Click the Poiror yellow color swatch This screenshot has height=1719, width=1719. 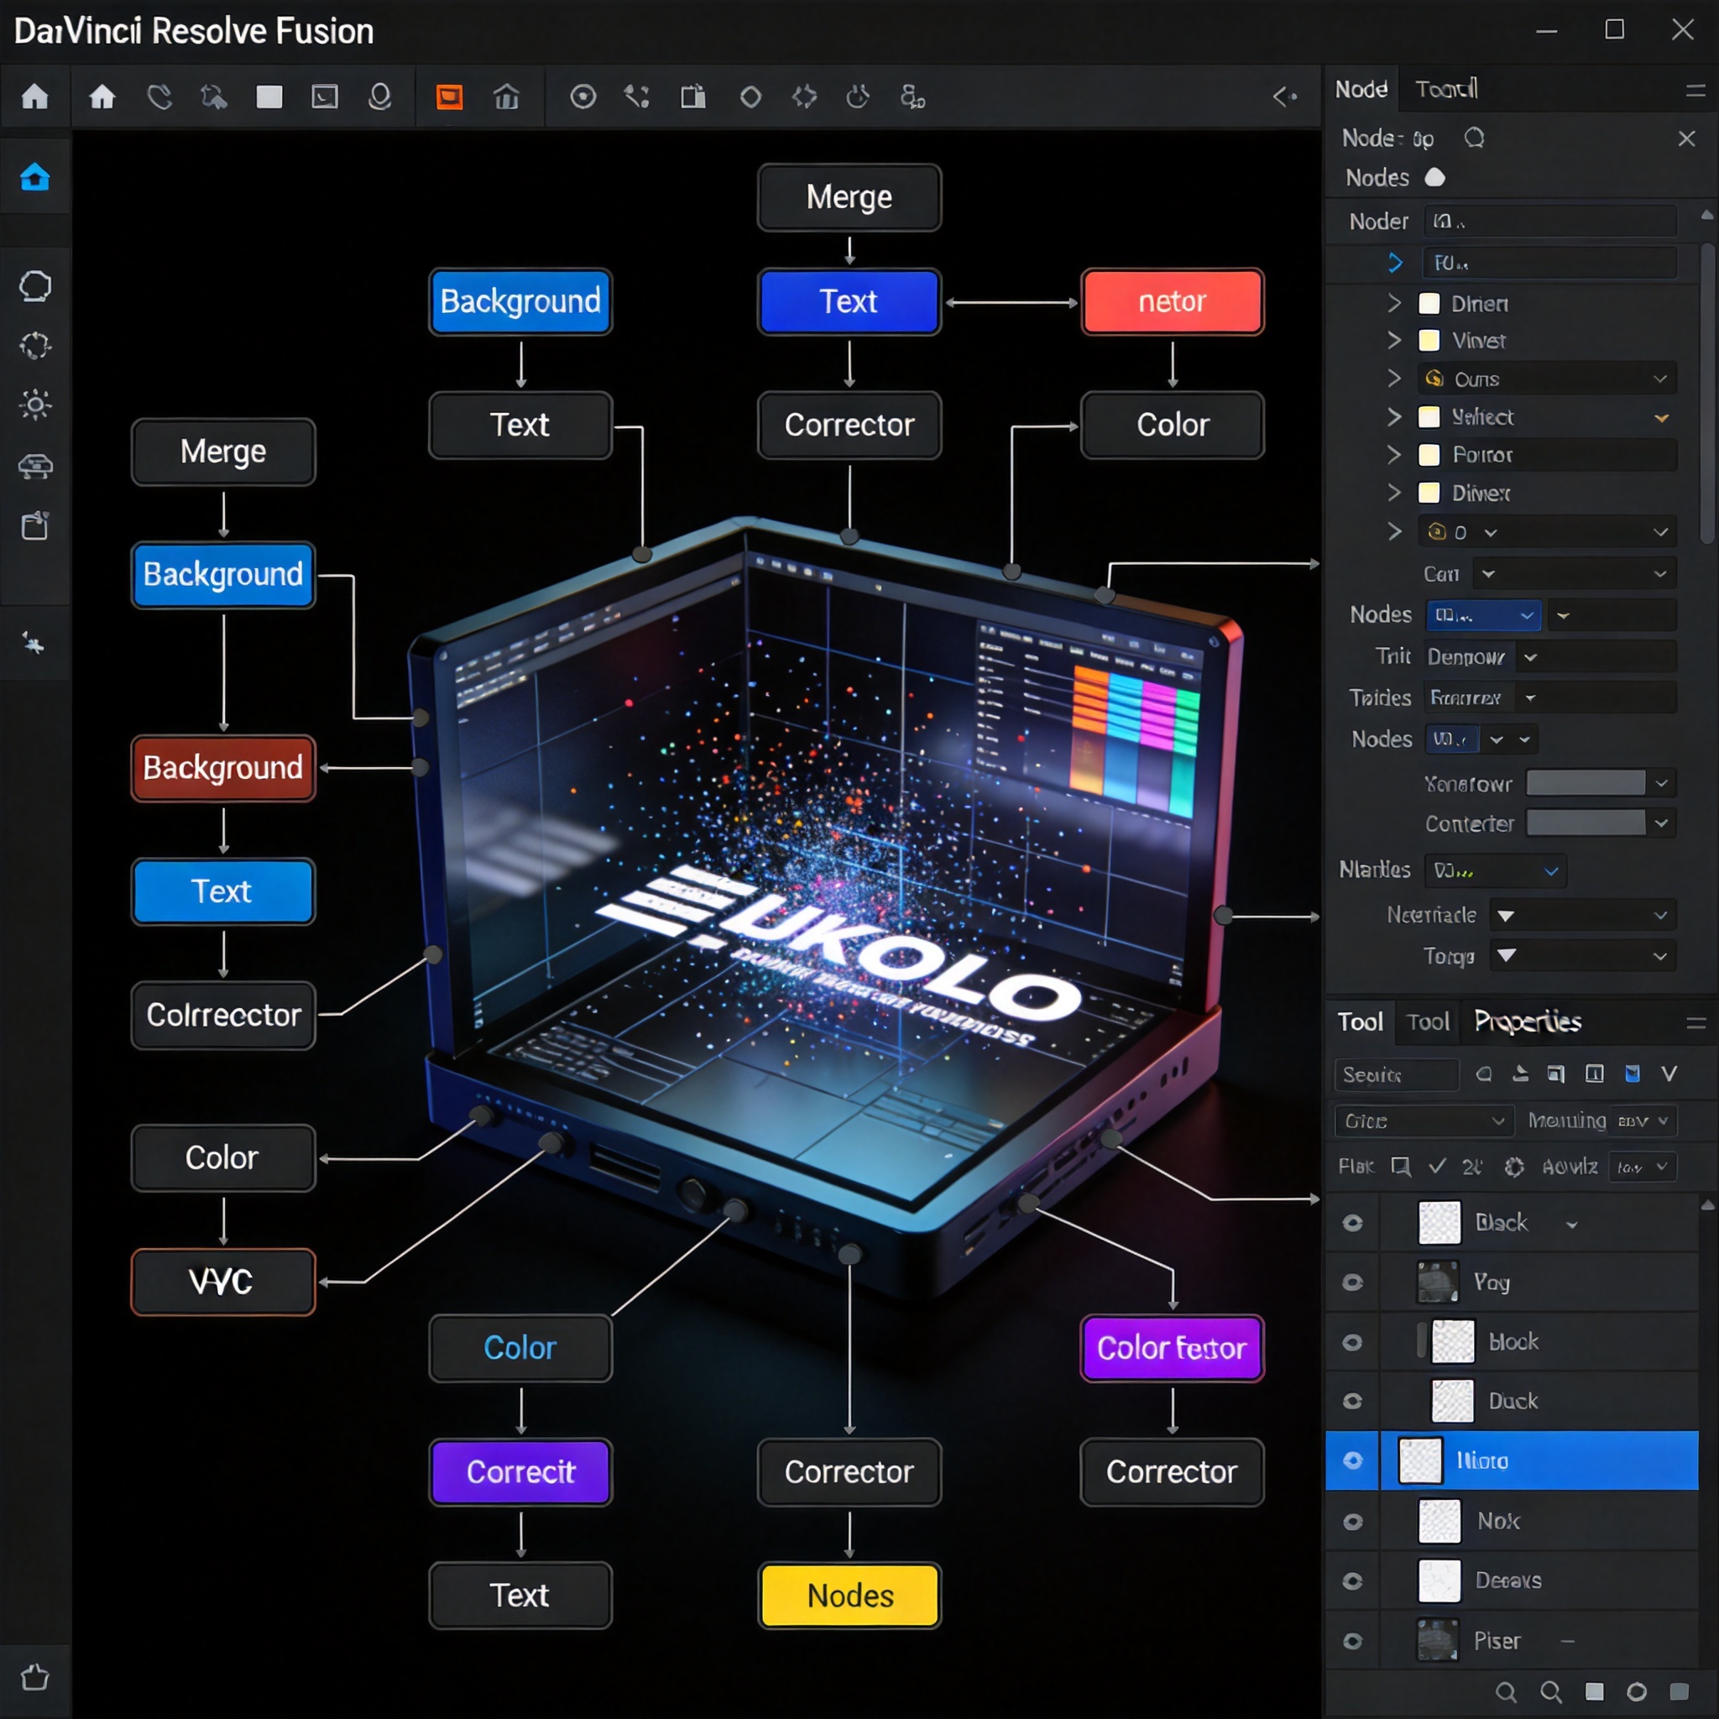(x=1429, y=455)
